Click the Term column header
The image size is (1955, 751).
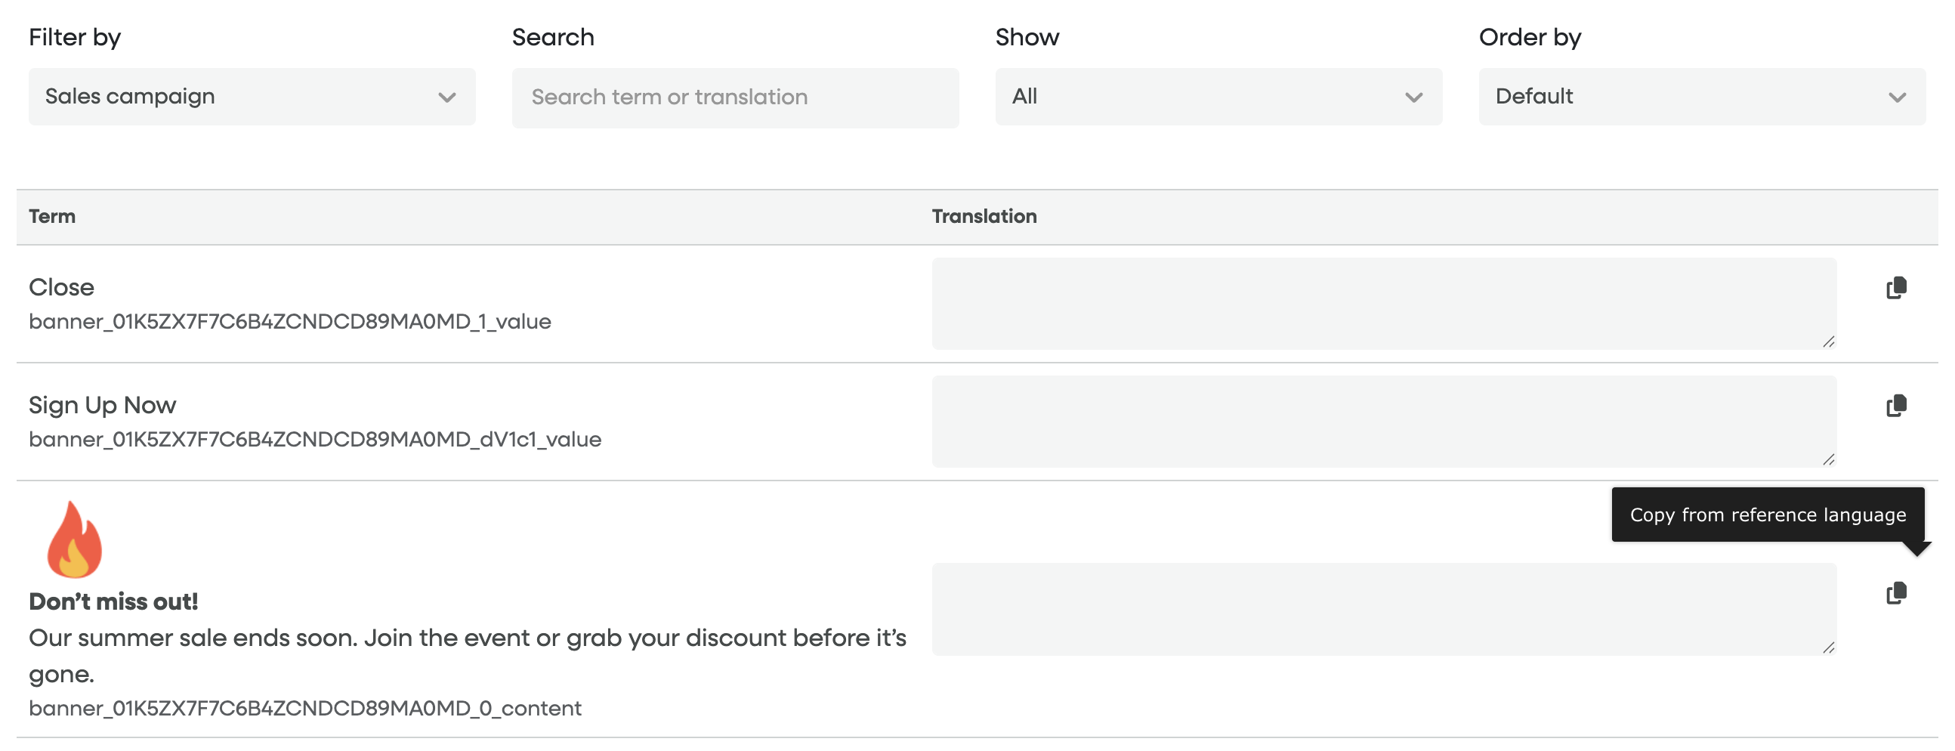[52, 216]
